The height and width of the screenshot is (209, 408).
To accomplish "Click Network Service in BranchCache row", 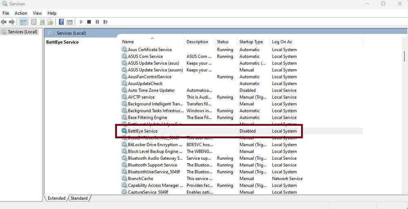I will (287, 178).
